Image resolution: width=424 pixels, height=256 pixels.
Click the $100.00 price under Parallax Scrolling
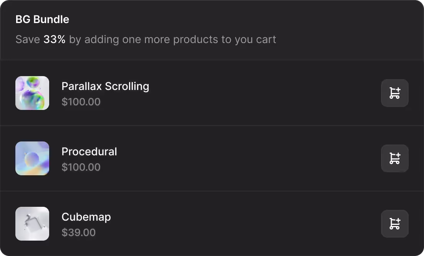pyautogui.click(x=81, y=102)
